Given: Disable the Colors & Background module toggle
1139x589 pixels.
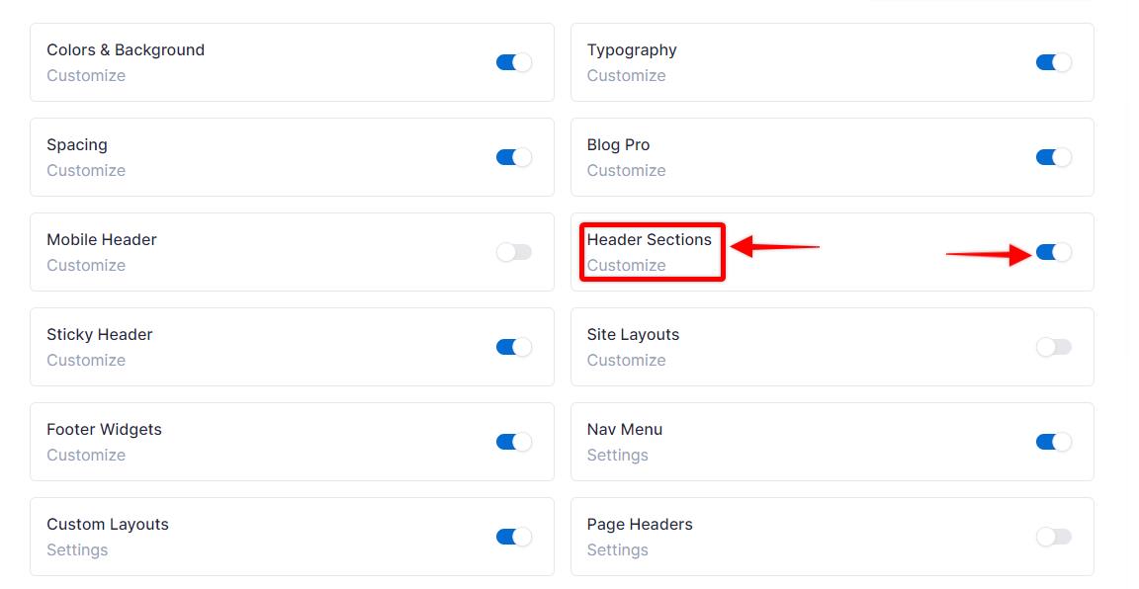Looking at the screenshot, I should (514, 62).
